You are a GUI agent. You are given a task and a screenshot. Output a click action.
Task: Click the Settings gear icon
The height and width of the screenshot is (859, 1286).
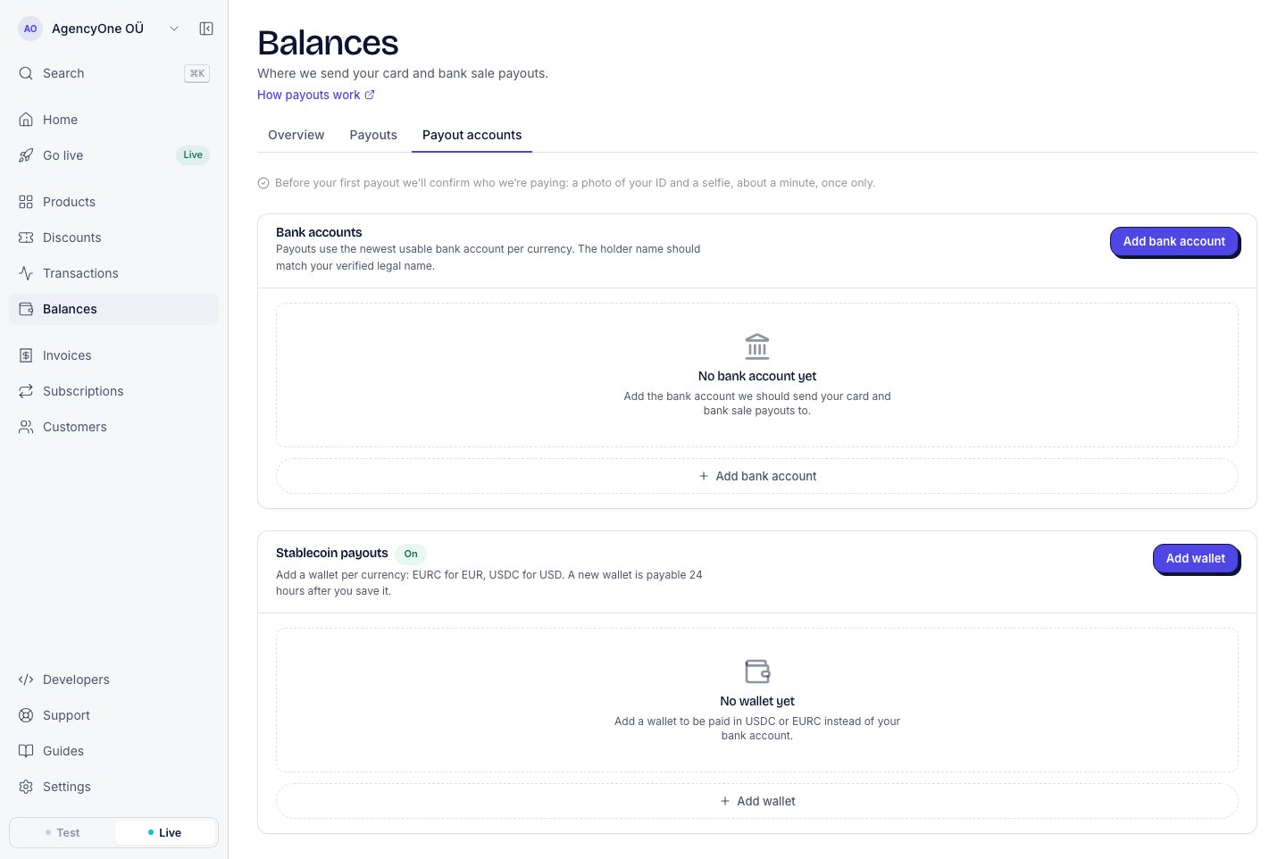coord(26,787)
